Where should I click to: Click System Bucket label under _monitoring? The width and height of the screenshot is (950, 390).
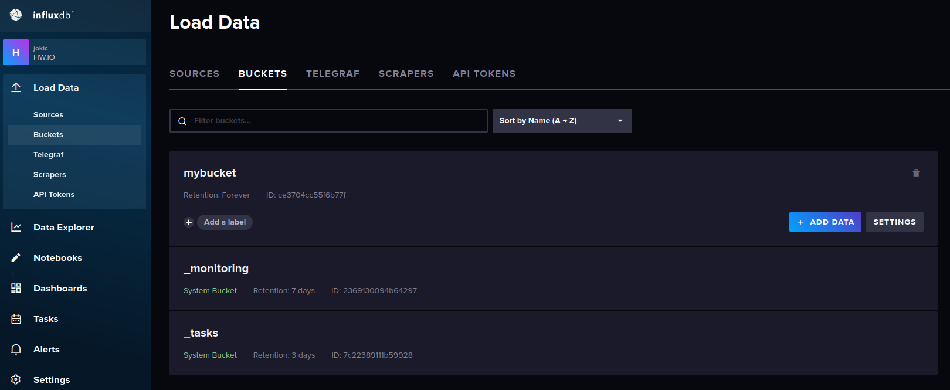coord(210,291)
